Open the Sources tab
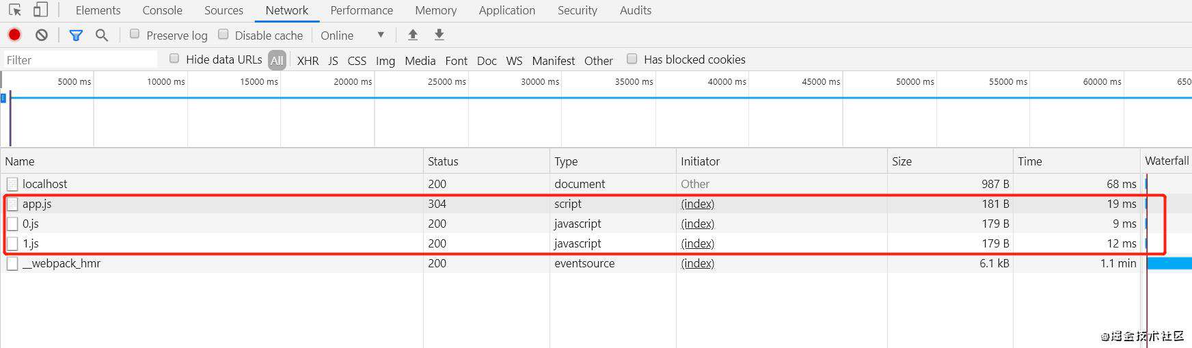The height and width of the screenshot is (348, 1192). tap(223, 10)
